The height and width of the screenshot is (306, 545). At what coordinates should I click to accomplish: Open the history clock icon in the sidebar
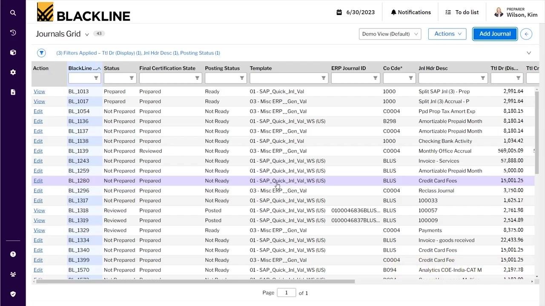click(x=13, y=33)
